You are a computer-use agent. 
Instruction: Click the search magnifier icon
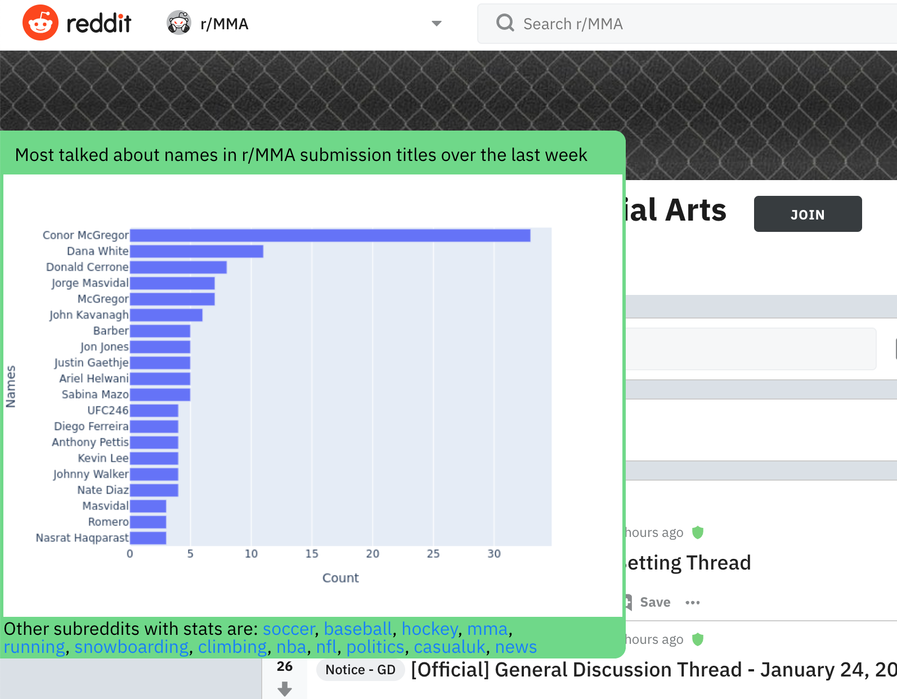505,23
